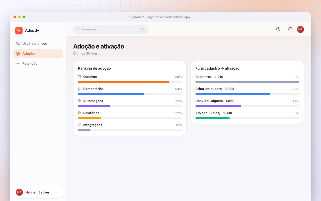This screenshot has width=321, height=201.
Task: Click the address bar lock icon
Action: point(130,17)
